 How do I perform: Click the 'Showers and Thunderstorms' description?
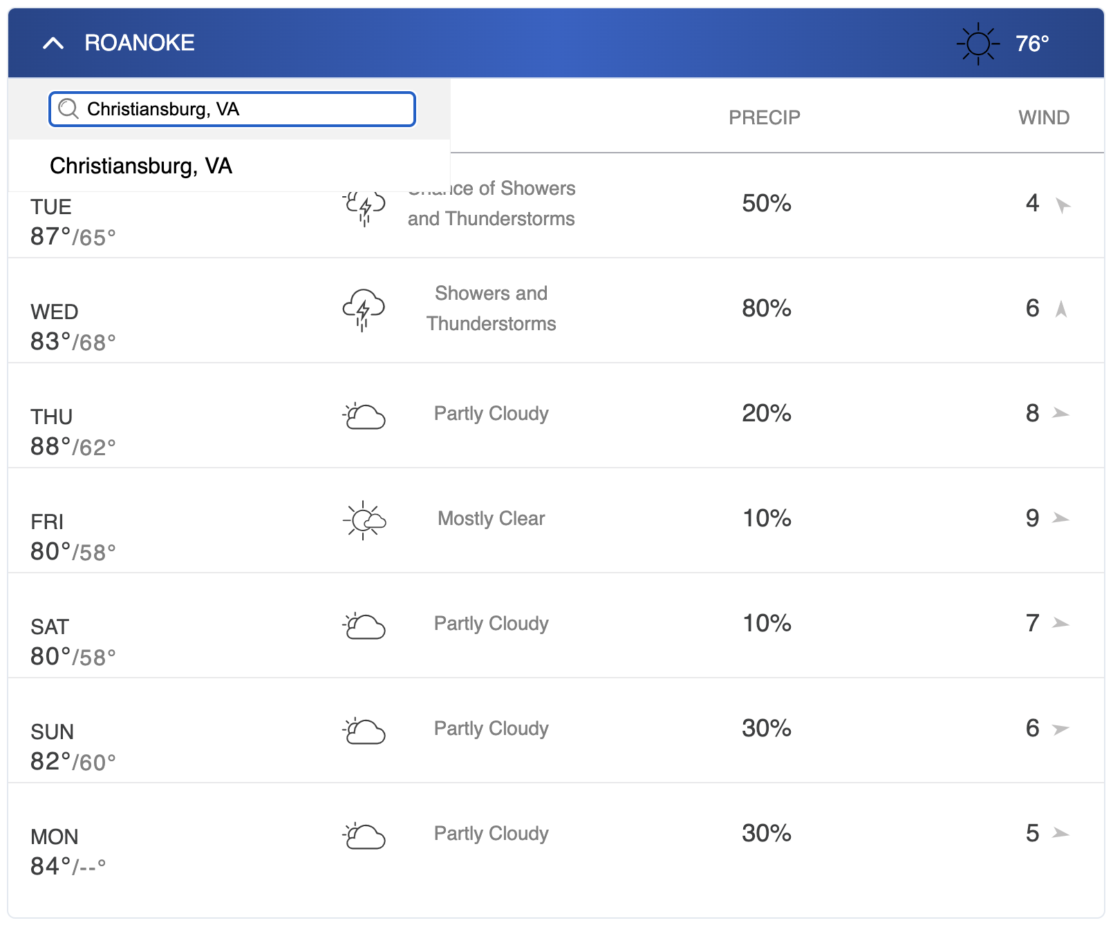coord(492,308)
